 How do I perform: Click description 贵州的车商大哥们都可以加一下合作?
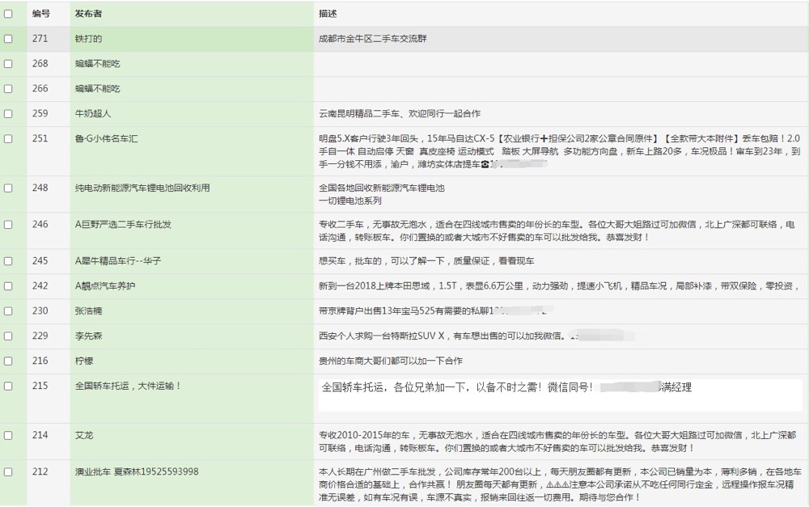pyautogui.click(x=391, y=361)
